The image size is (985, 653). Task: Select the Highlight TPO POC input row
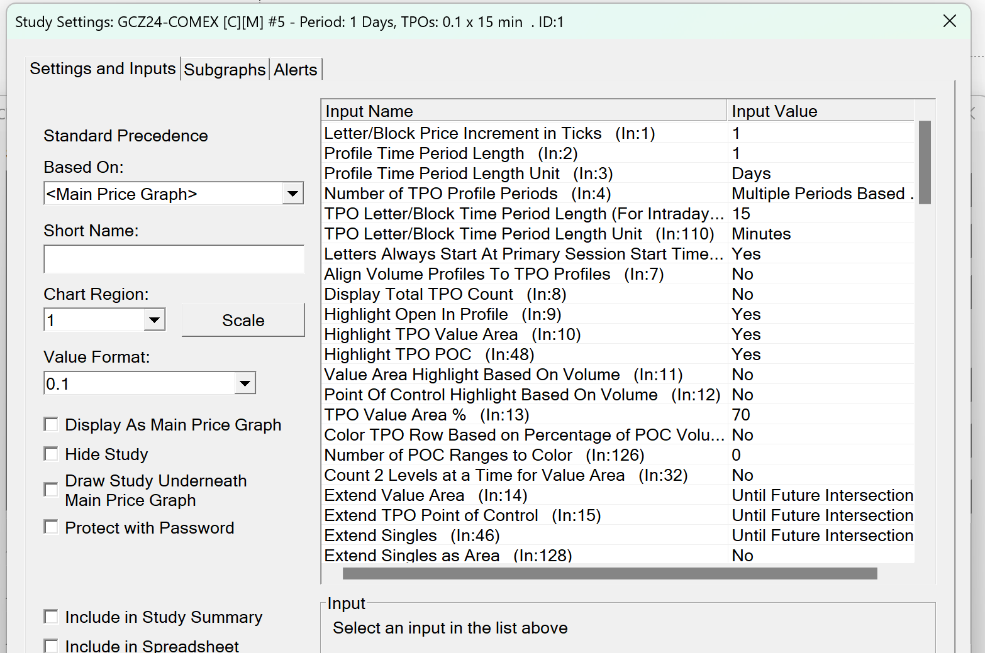(429, 354)
